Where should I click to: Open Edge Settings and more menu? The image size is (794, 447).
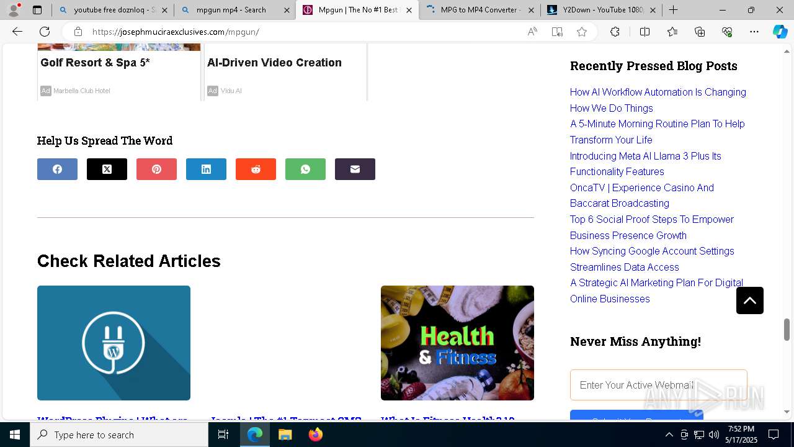(x=754, y=32)
